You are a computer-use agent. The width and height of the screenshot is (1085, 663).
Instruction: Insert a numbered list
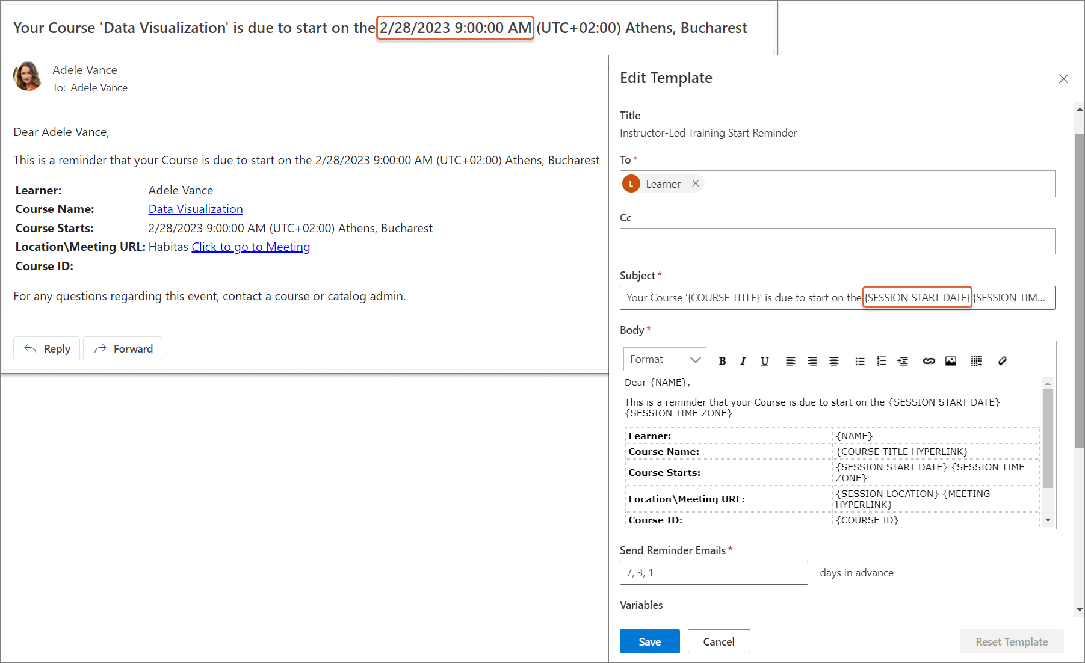(x=881, y=361)
